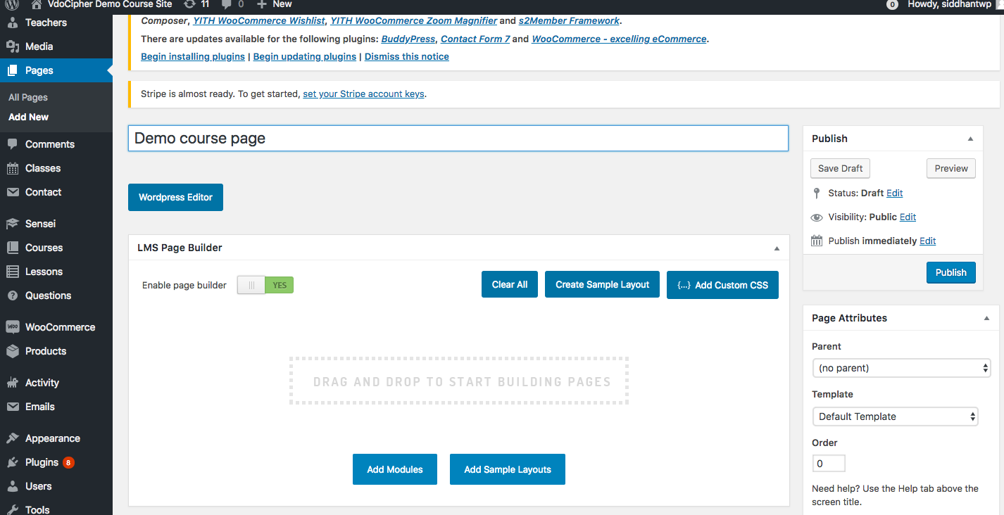This screenshot has width=1004, height=515.
Task: Click the Sensei graduation cap icon
Action: (x=12, y=224)
